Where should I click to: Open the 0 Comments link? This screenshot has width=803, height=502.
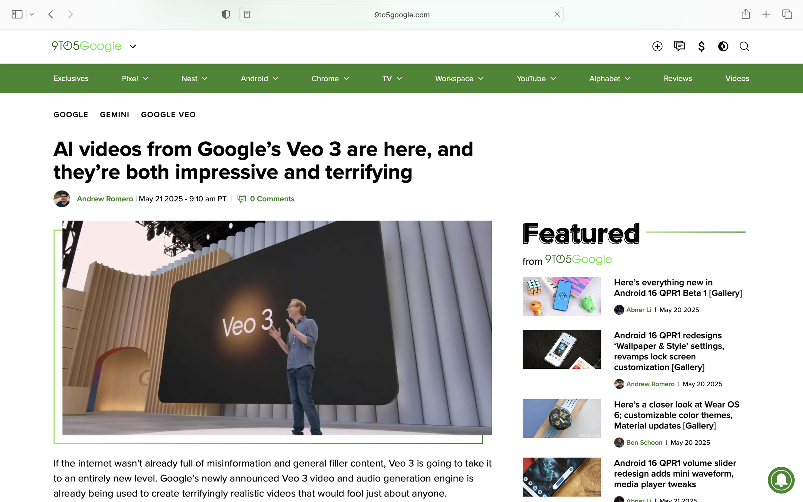click(x=272, y=199)
